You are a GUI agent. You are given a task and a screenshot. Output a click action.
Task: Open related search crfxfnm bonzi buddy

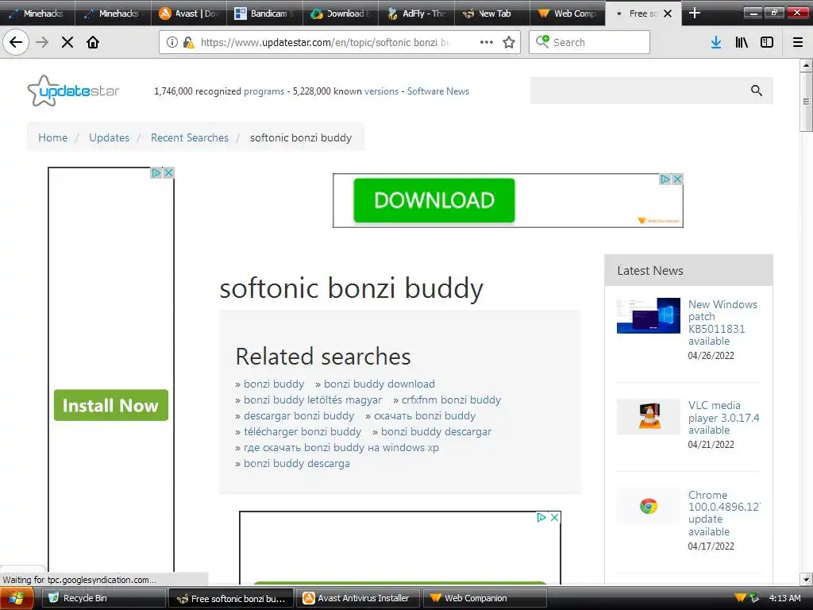(451, 400)
